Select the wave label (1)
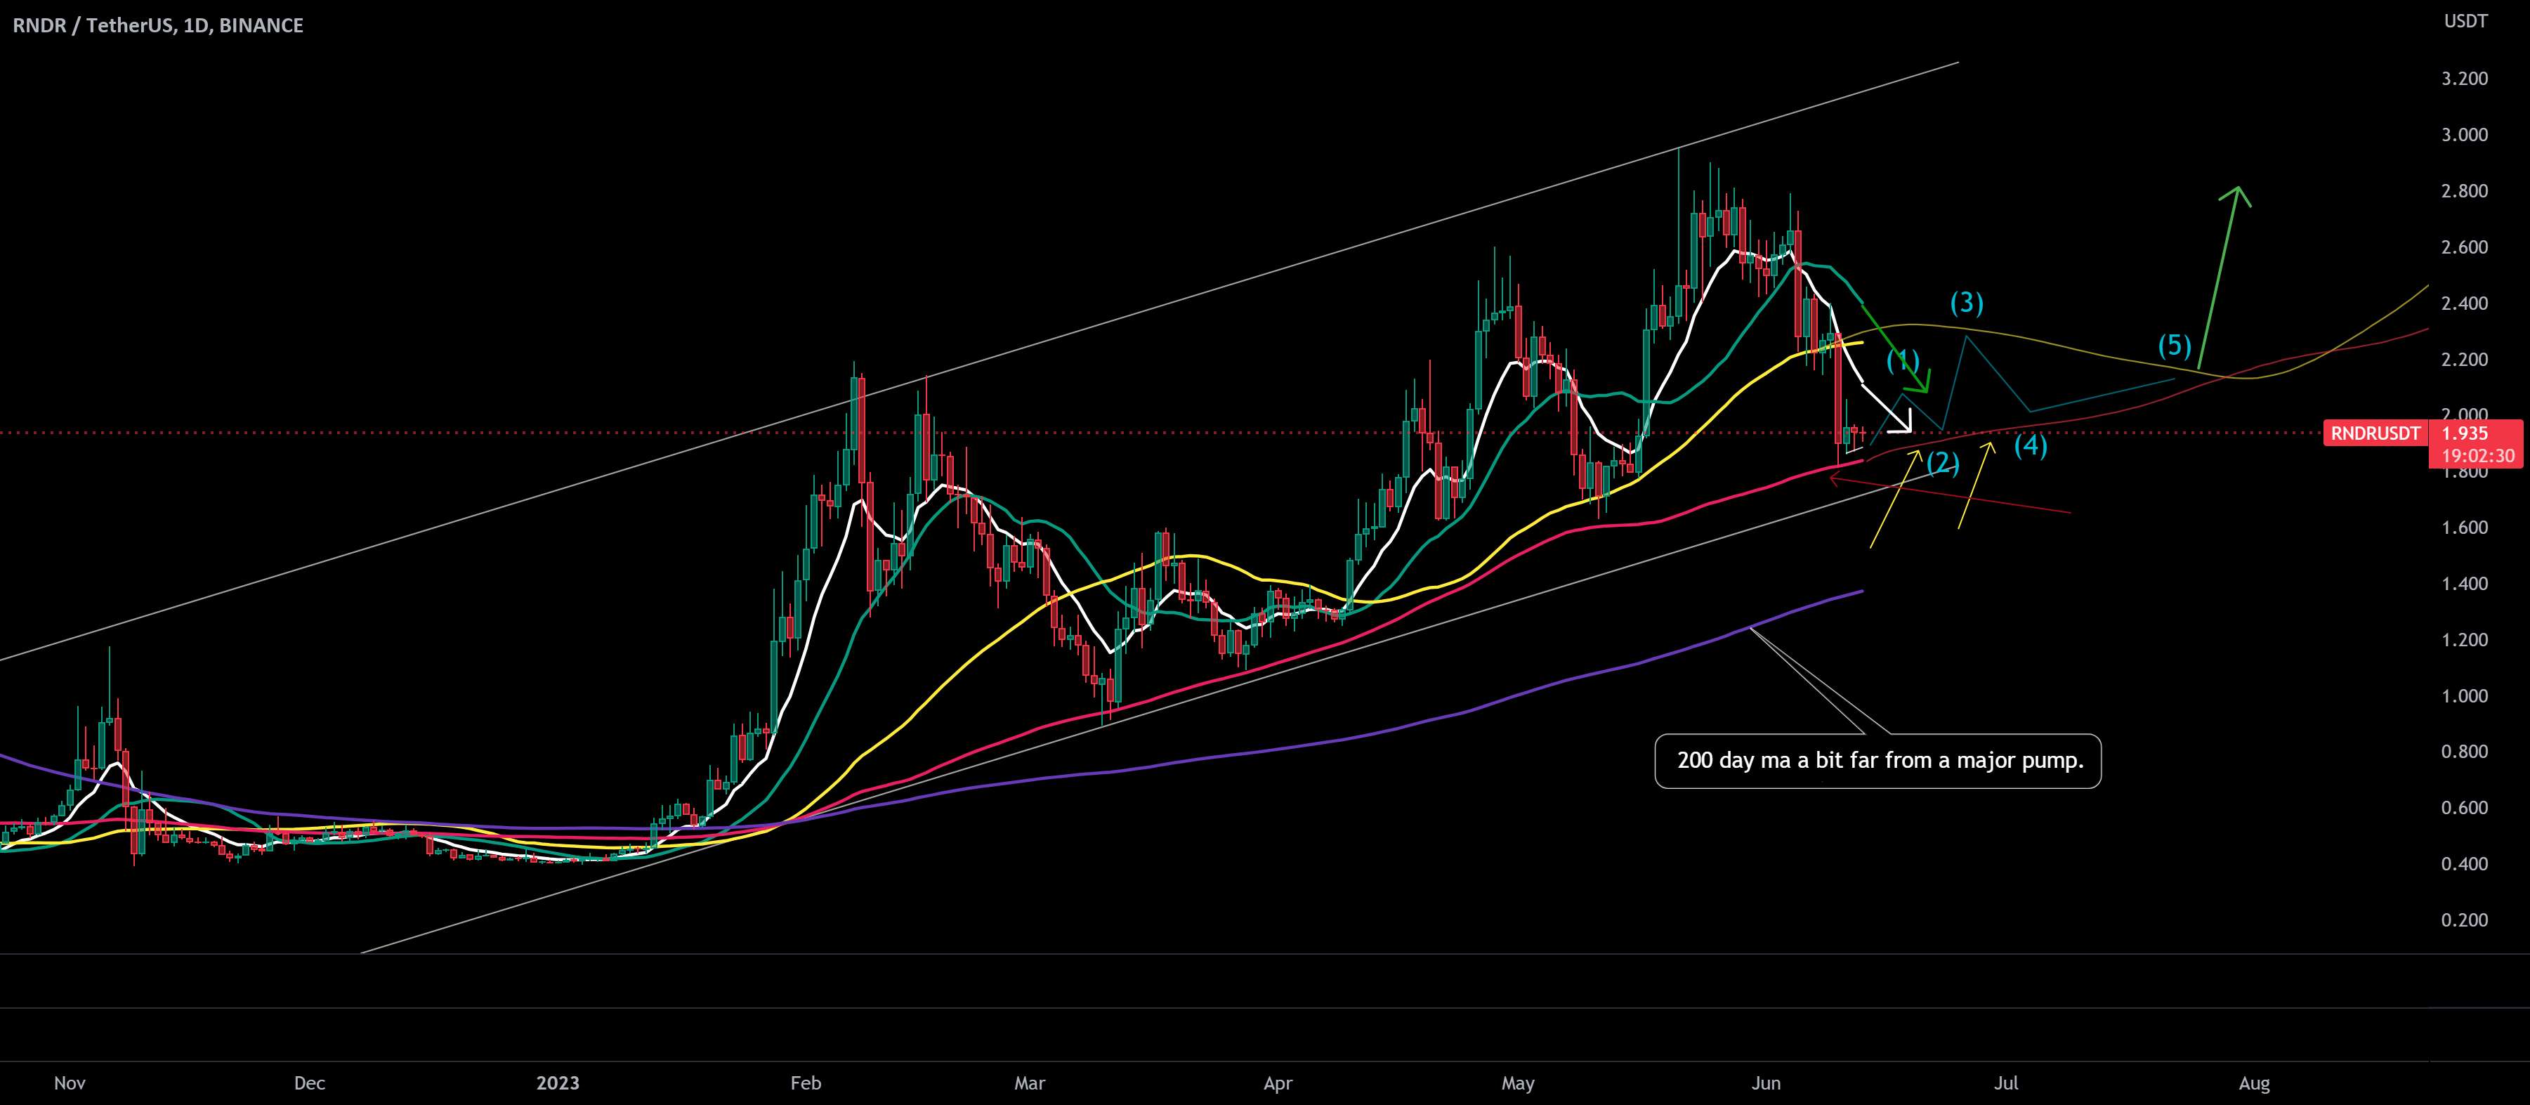2530x1105 pixels. coord(1903,362)
